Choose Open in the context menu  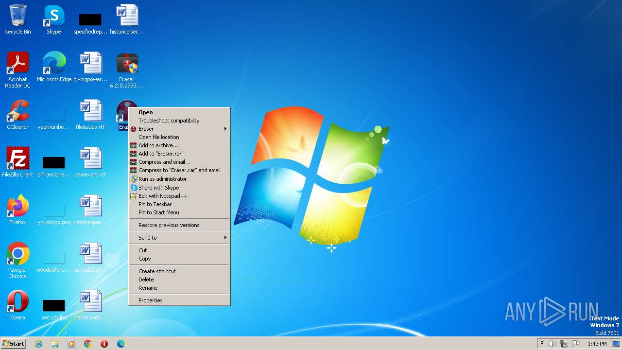click(x=179, y=112)
